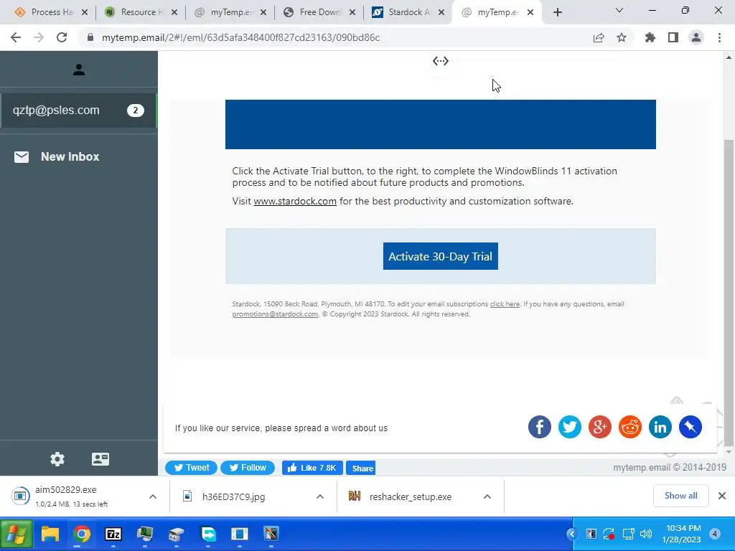Share on Reddit round icon
Screen dimensions: 735x551
(x=629, y=427)
